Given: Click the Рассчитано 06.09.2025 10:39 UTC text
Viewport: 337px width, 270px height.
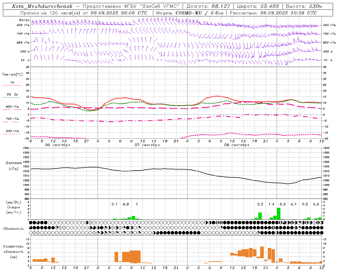Looking at the screenshot, I should 273,13.
